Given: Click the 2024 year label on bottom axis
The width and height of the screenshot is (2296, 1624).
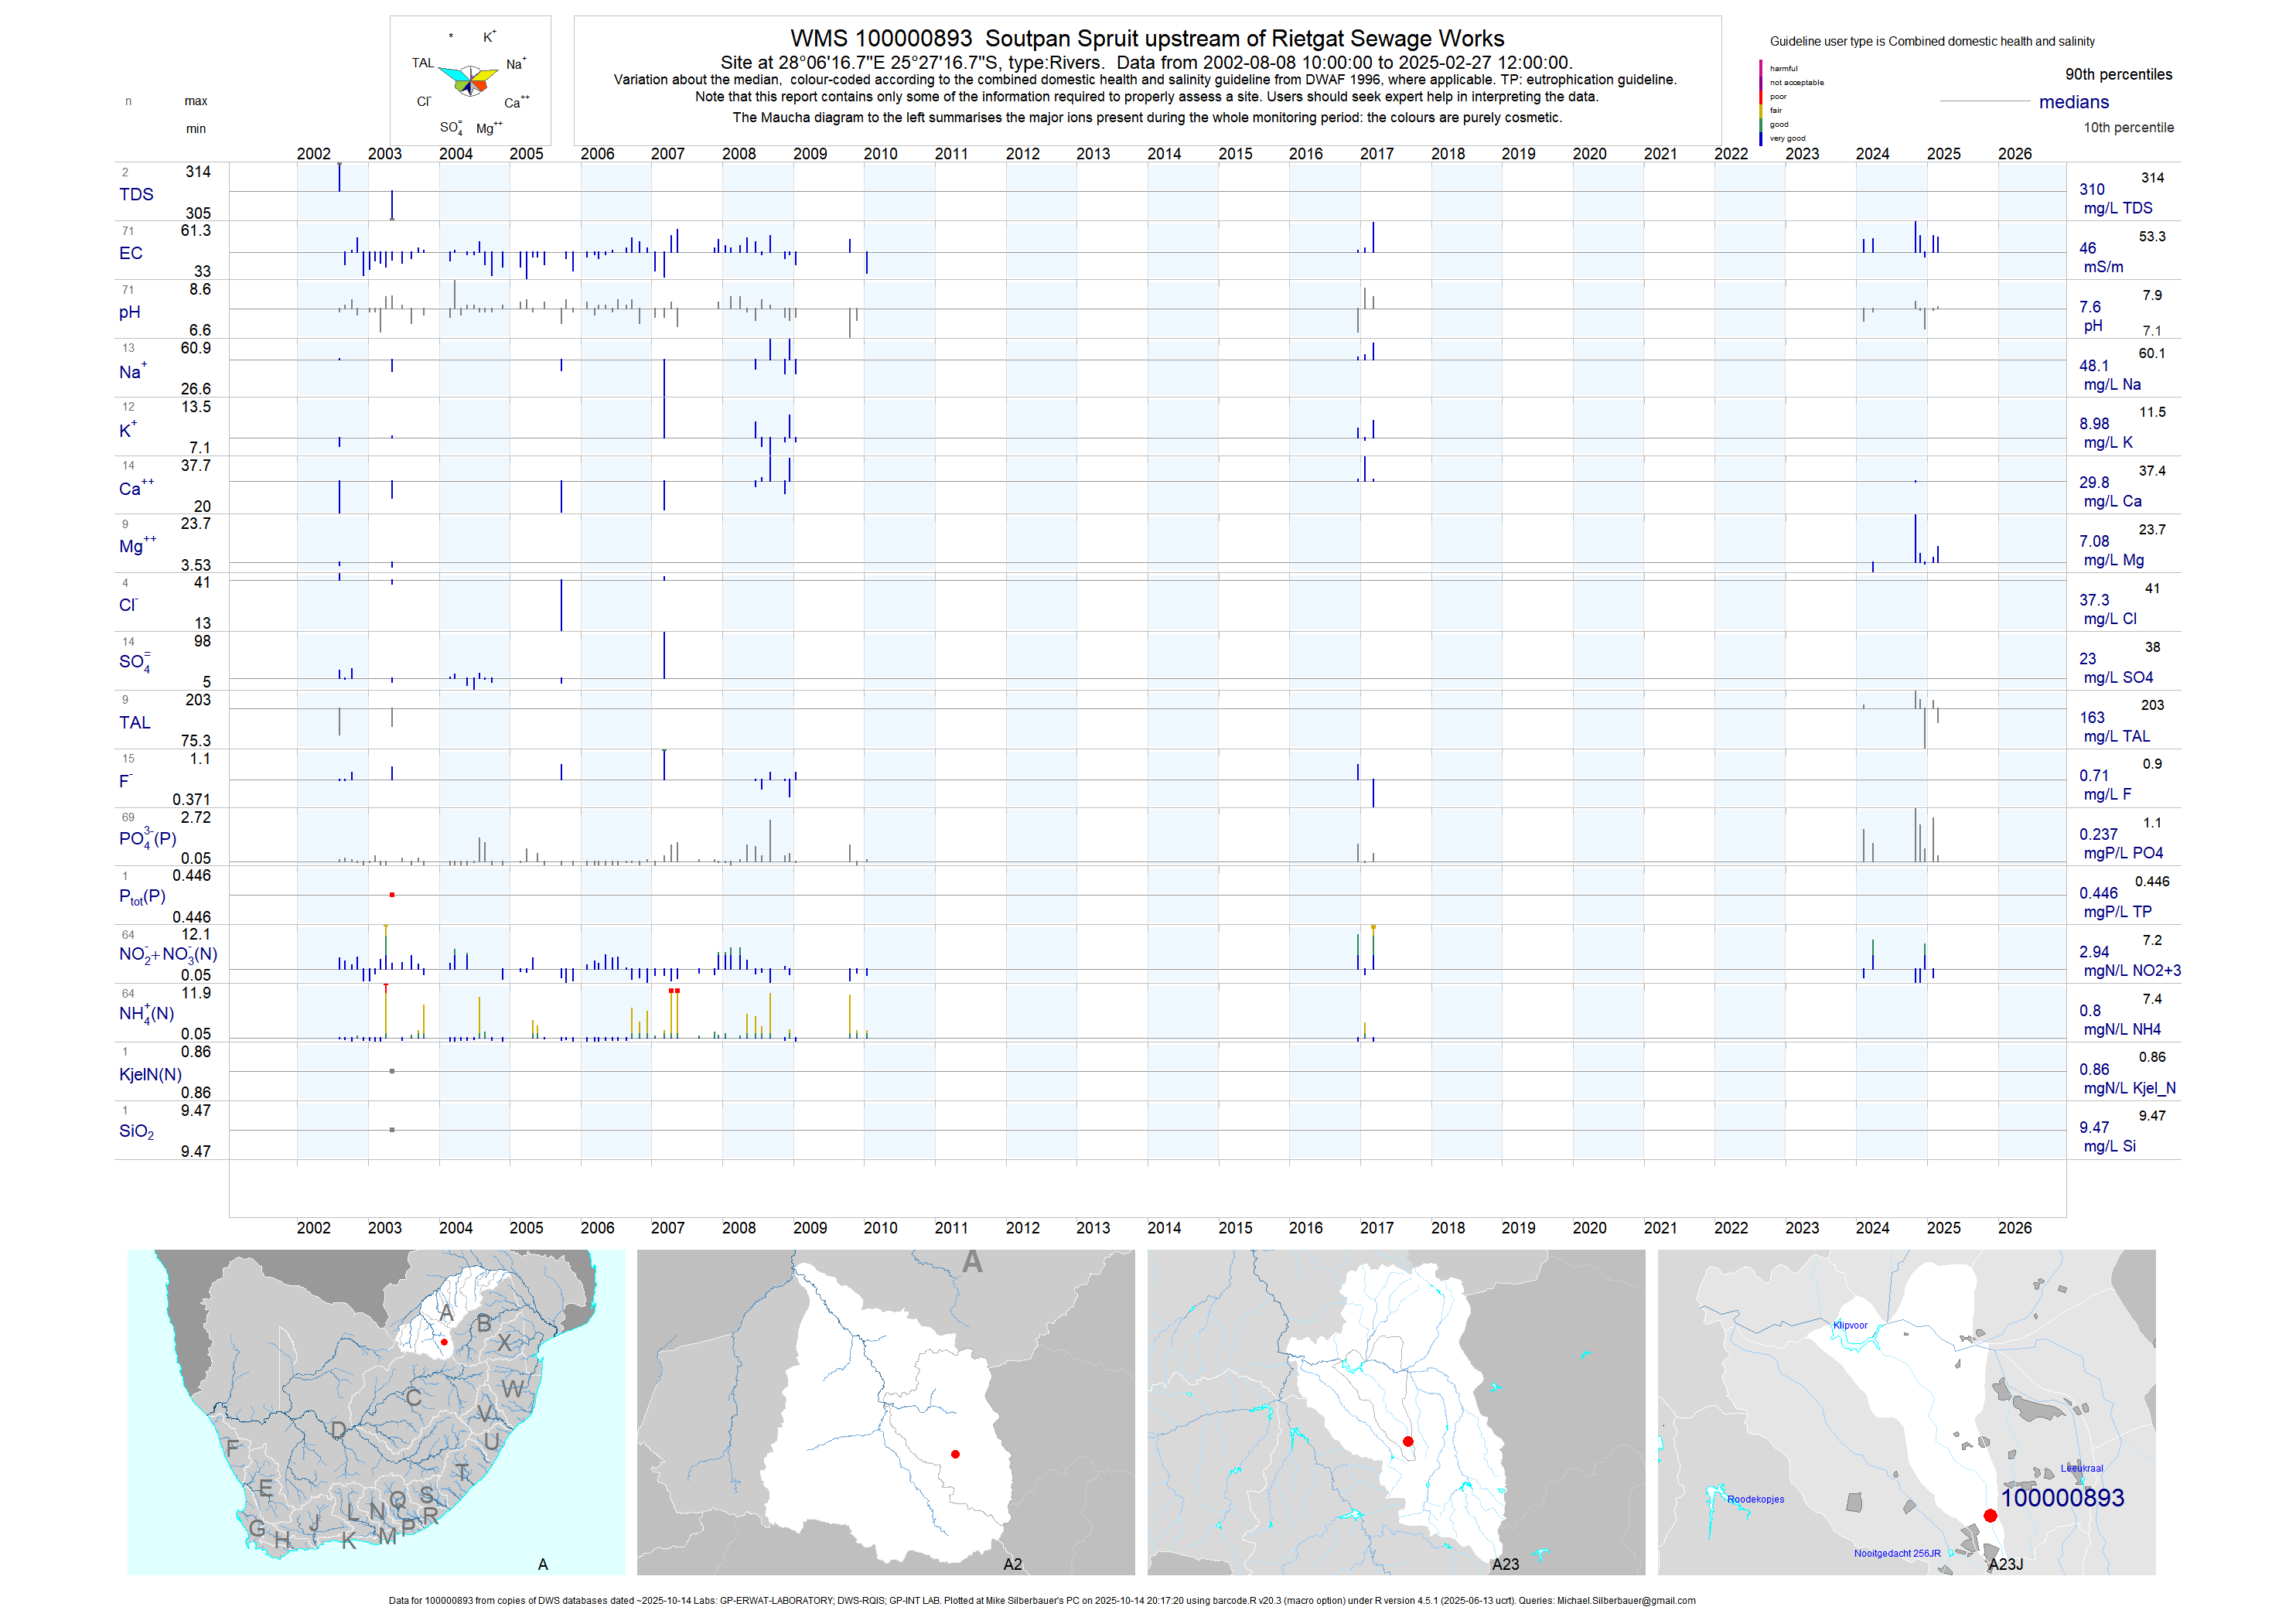Looking at the screenshot, I should click(1872, 1228).
